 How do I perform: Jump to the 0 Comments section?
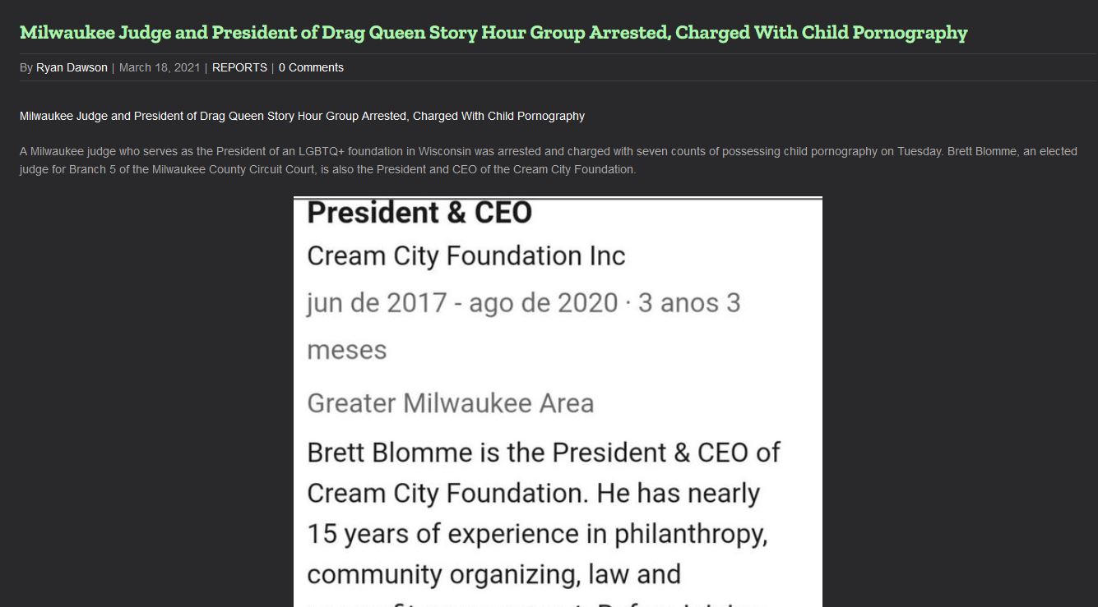pyautogui.click(x=311, y=67)
